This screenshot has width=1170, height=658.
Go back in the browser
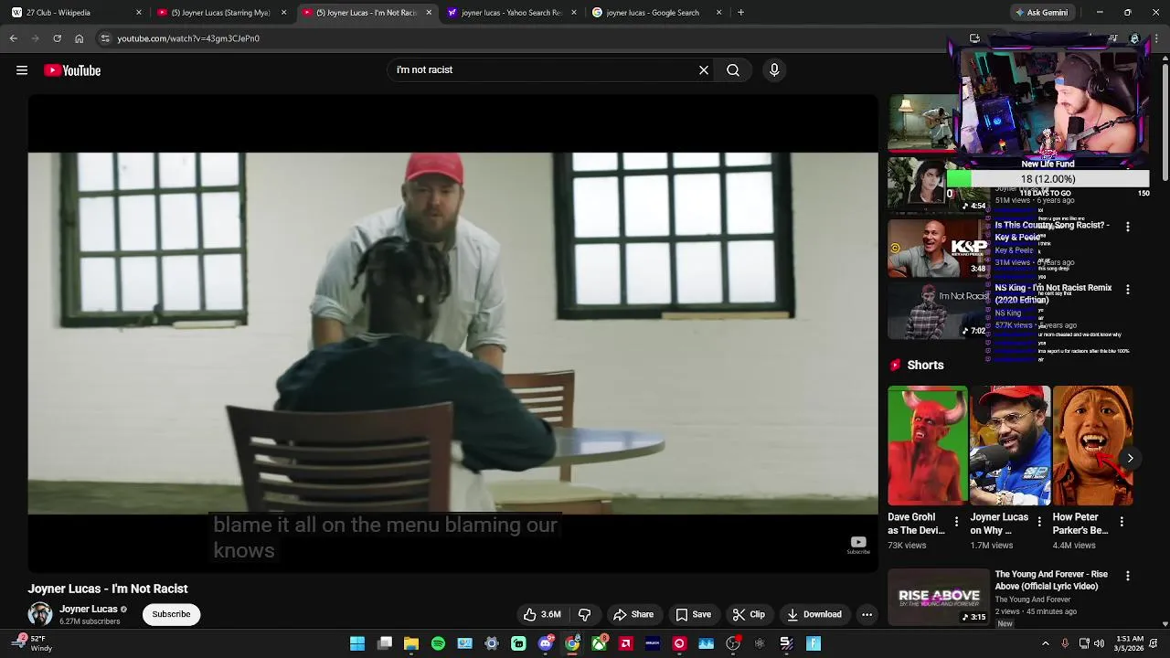point(13,38)
